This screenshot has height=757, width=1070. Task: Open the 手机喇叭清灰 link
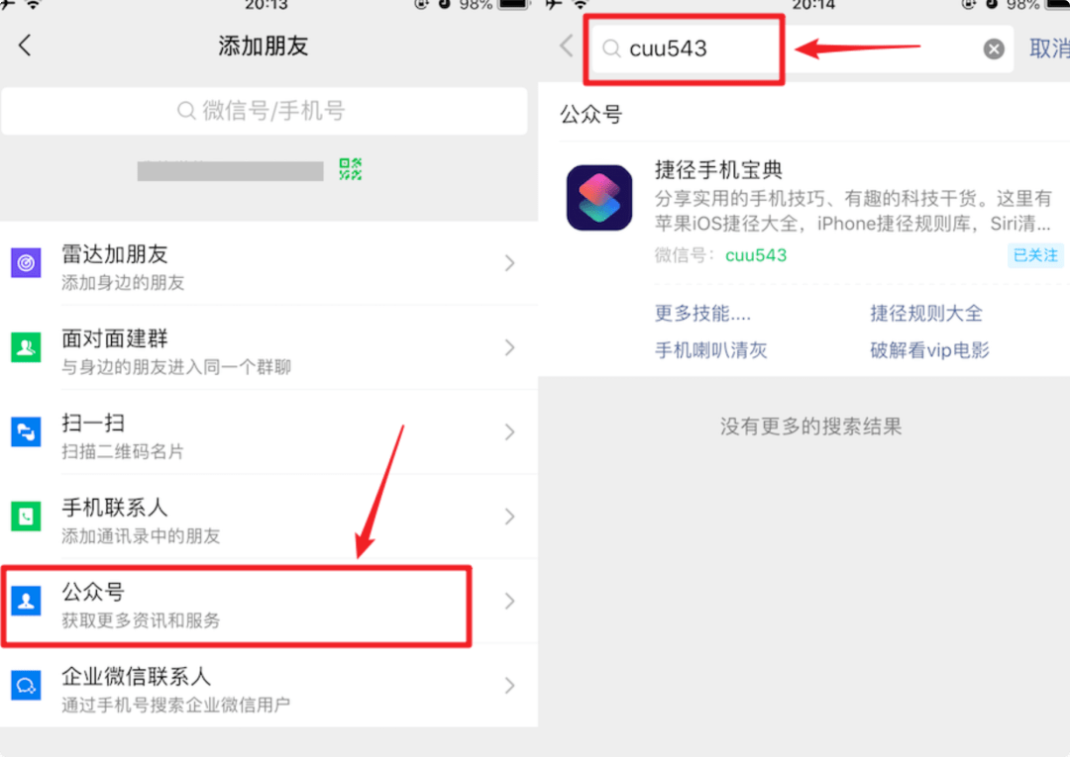point(710,350)
